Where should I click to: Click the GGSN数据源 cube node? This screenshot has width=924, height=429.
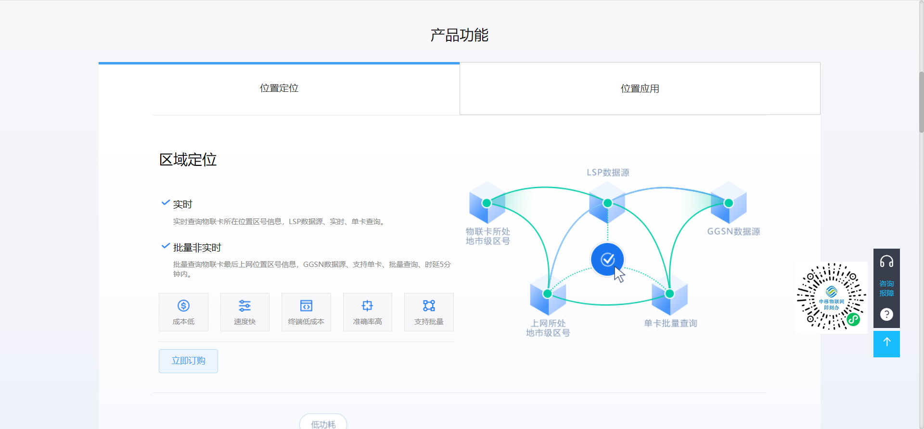tap(729, 202)
